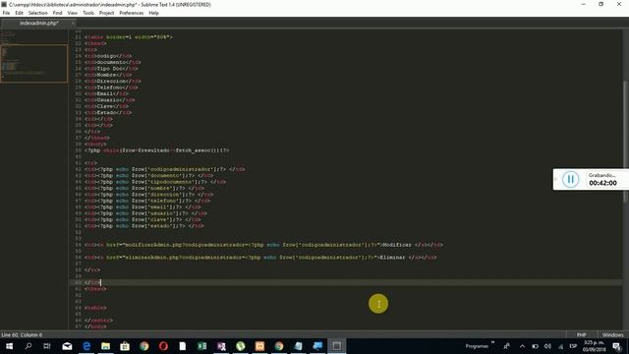This screenshot has width=629, height=354.
Task: Open the notepad-like icon in taskbar
Action: pos(298,346)
